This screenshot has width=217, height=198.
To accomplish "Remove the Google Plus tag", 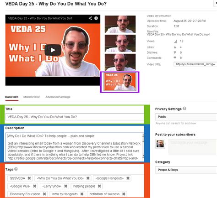I will click(35, 186).
